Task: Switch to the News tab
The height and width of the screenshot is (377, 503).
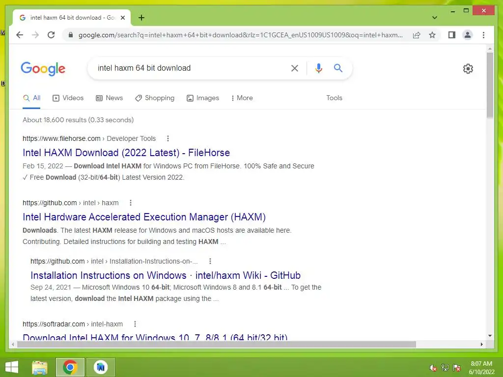Action: pos(110,98)
